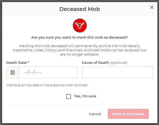Screen dimensions: 159x125
Task: Select the "Deceased Mob" dialog title
Action: (x=80, y=9)
